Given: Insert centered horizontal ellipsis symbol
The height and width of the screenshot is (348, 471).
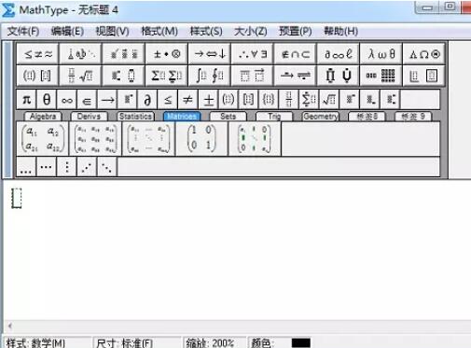Looking at the screenshot, I should pos(47,167).
